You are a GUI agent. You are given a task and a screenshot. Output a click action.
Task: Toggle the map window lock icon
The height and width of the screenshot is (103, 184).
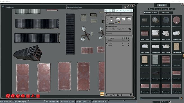tap(126, 7)
